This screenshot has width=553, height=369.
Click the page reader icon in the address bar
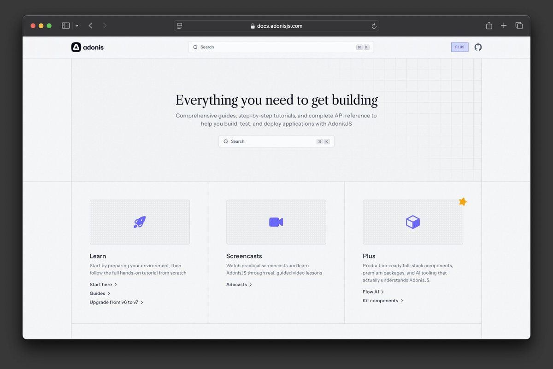coord(180,26)
